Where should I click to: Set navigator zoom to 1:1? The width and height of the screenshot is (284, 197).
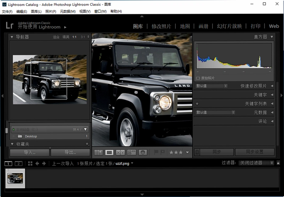[75, 37]
